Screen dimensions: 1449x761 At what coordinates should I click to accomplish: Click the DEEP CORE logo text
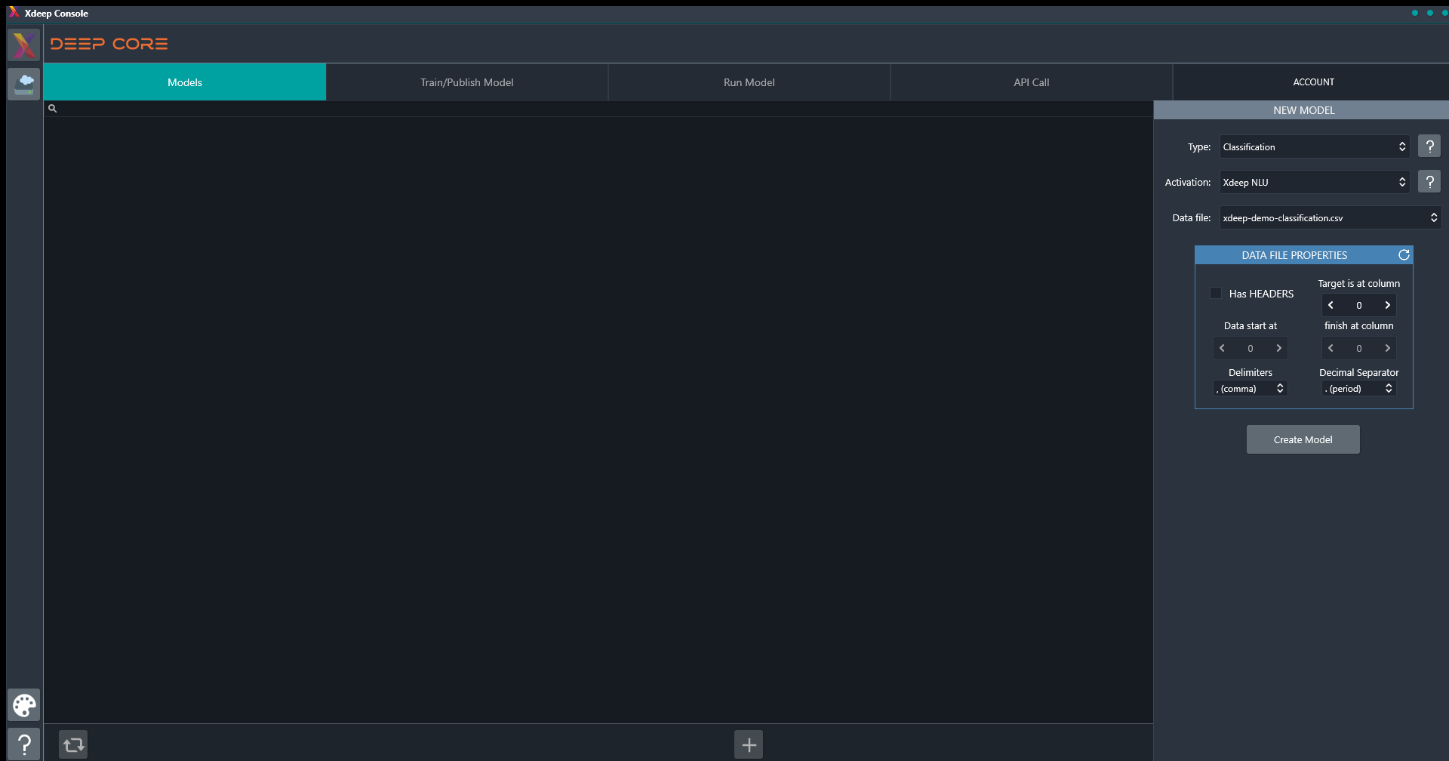109,44
